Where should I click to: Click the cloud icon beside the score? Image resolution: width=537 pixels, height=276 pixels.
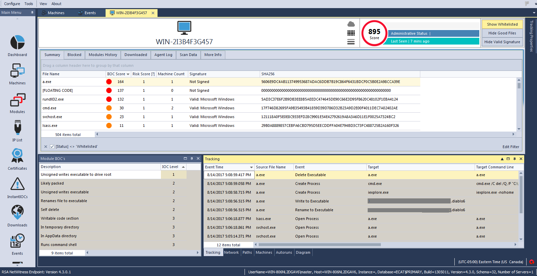coord(351,24)
